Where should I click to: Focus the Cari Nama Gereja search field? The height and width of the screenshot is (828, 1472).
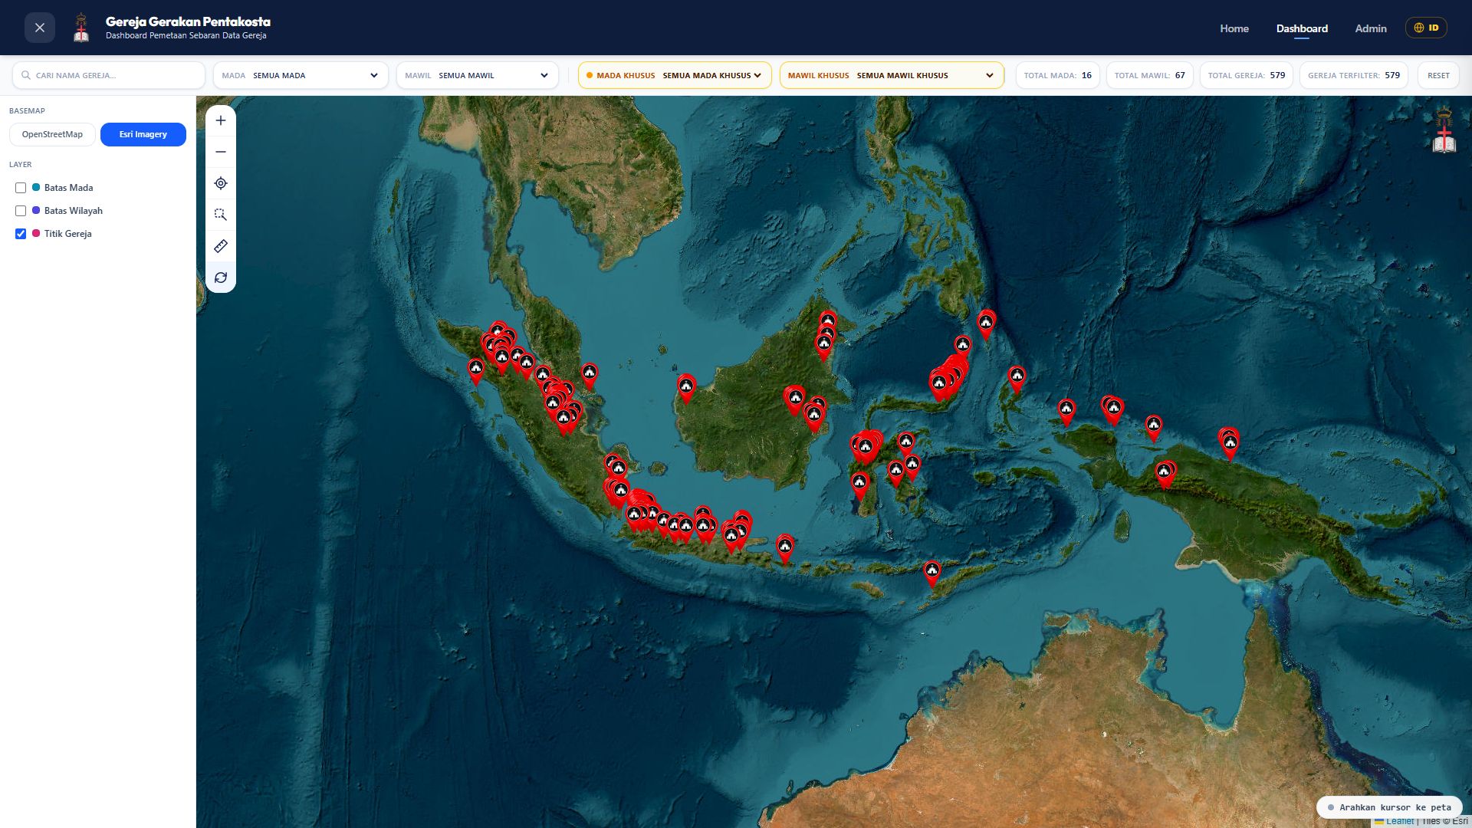109,75
